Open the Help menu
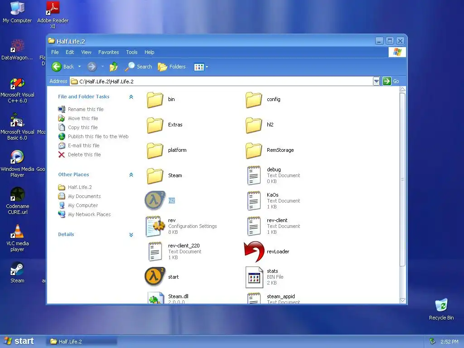This screenshot has height=348, width=464. pyautogui.click(x=150, y=52)
